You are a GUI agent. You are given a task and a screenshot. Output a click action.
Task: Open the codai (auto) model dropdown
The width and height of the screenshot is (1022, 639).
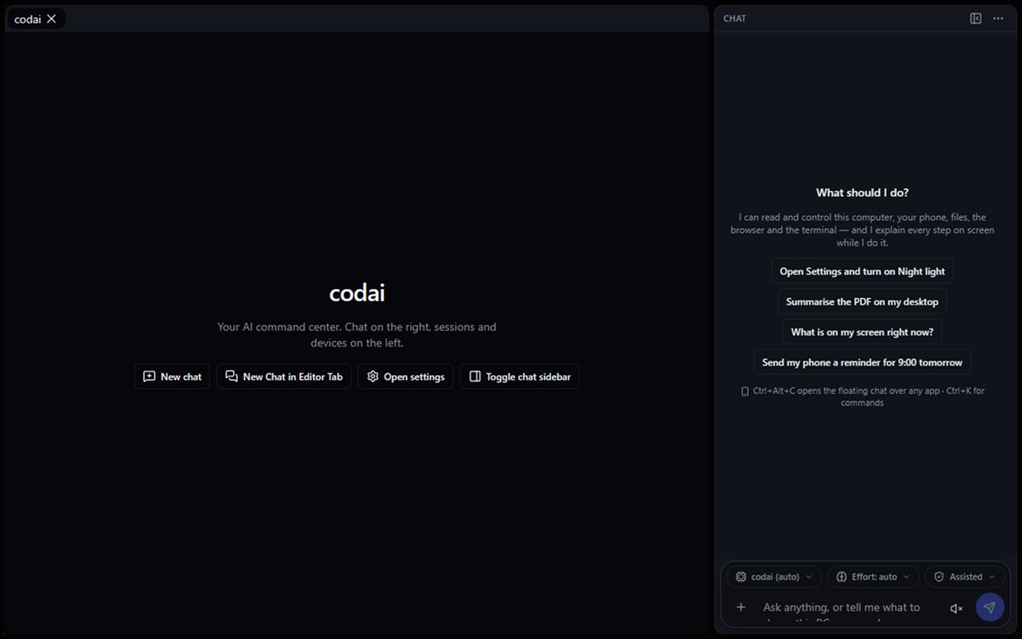pos(774,576)
